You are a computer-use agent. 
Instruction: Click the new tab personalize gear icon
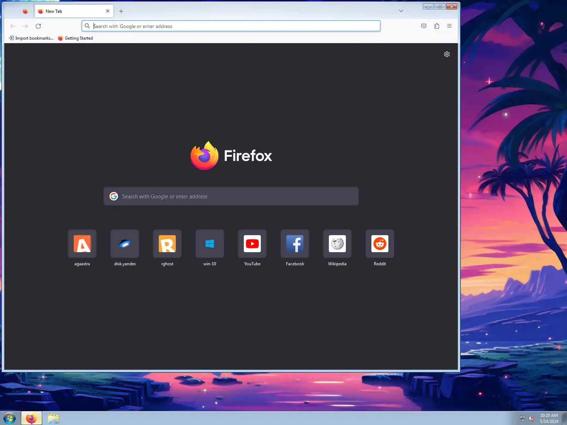447,54
